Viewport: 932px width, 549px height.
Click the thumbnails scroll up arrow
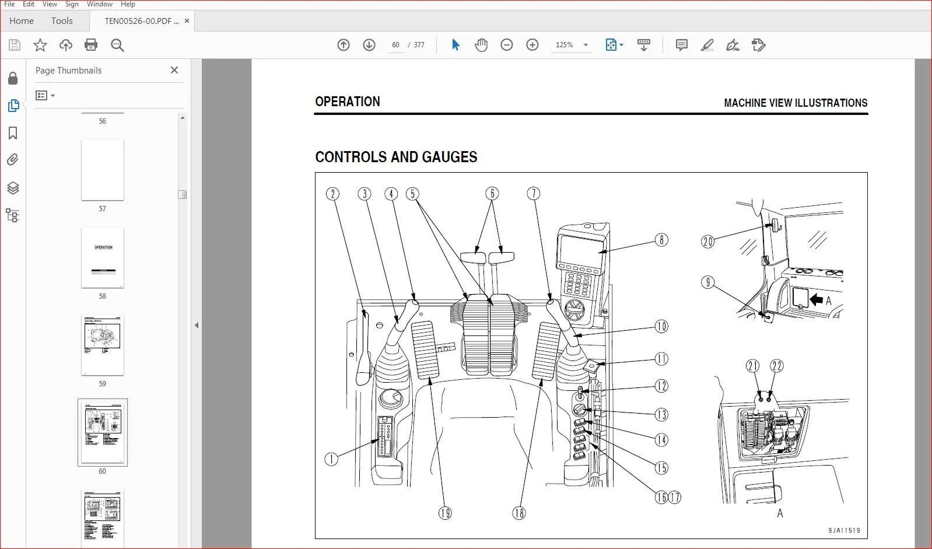(x=182, y=118)
